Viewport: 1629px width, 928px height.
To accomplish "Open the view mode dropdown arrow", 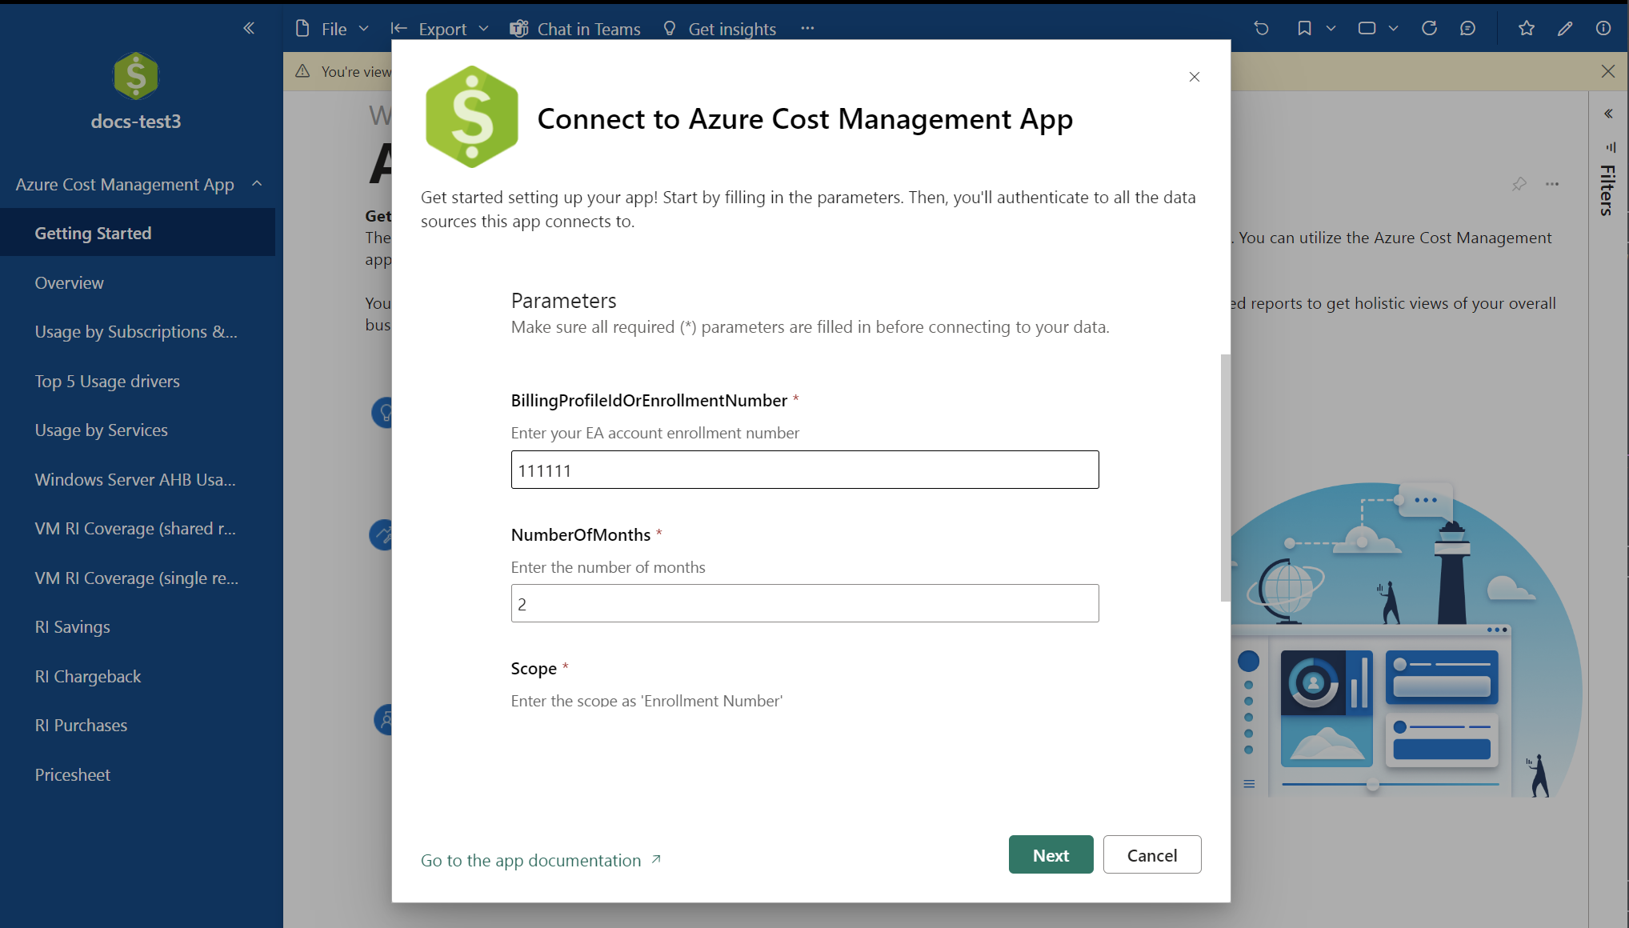I will coord(1393,29).
